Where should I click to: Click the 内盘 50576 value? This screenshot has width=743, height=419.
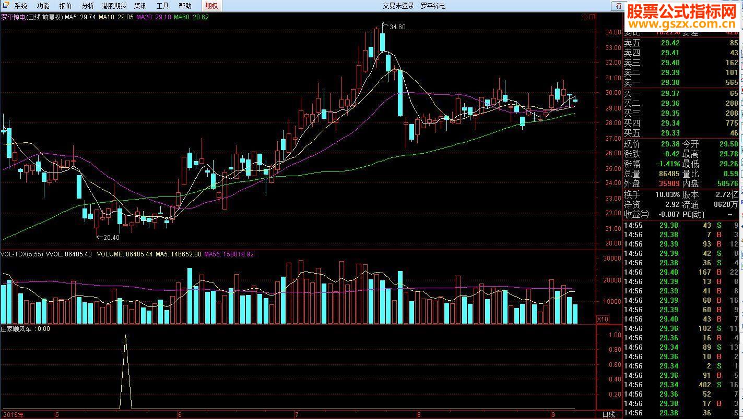728,184
